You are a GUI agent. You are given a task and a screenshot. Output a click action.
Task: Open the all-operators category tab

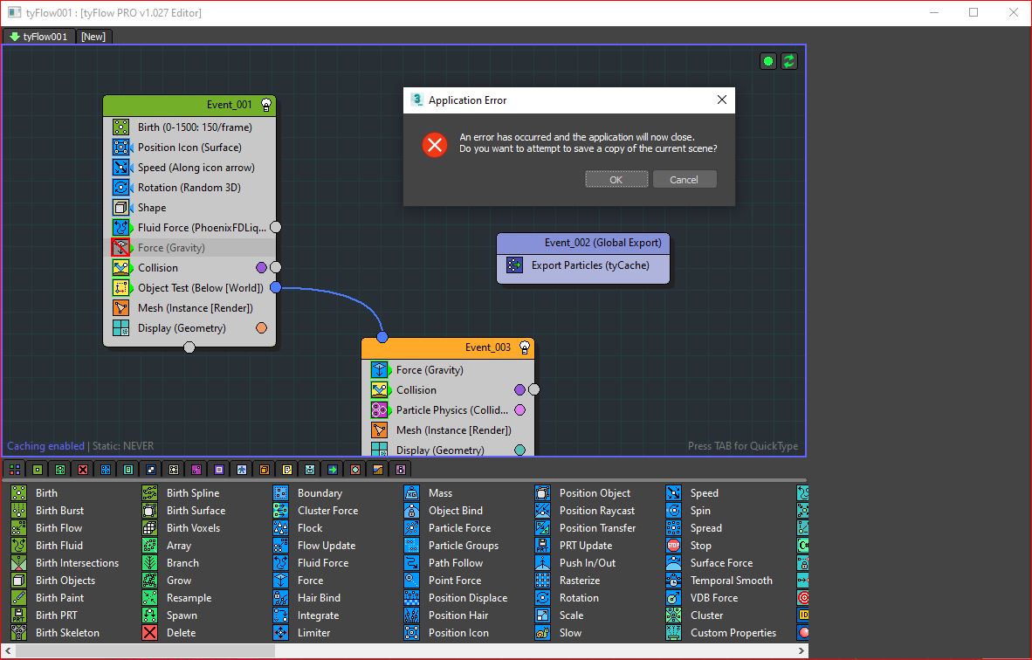coord(15,469)
